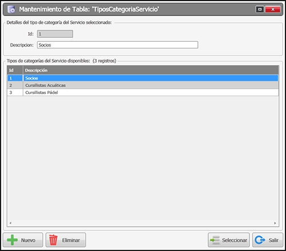Screen dimensions: 286x251
Task: Click the Nuevo button label
Action: pyautogui.click(x=28, y=240)
